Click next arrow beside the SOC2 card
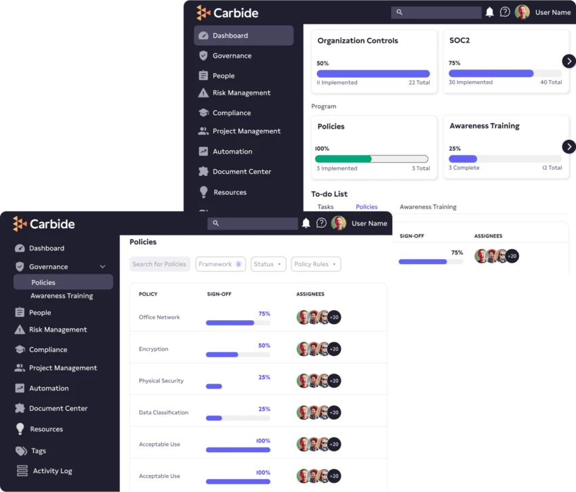The image size is (576, 492). (569, 61)
